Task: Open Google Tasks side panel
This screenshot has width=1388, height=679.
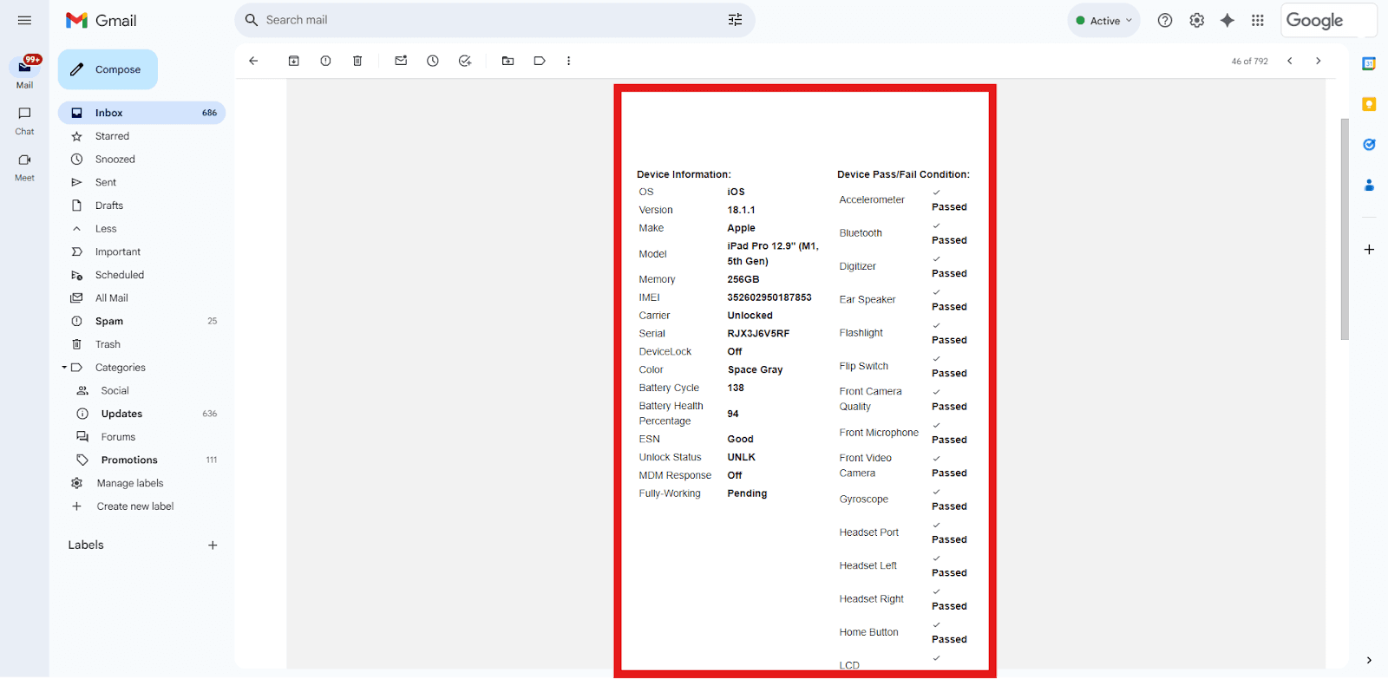Action: point(1369,145)
